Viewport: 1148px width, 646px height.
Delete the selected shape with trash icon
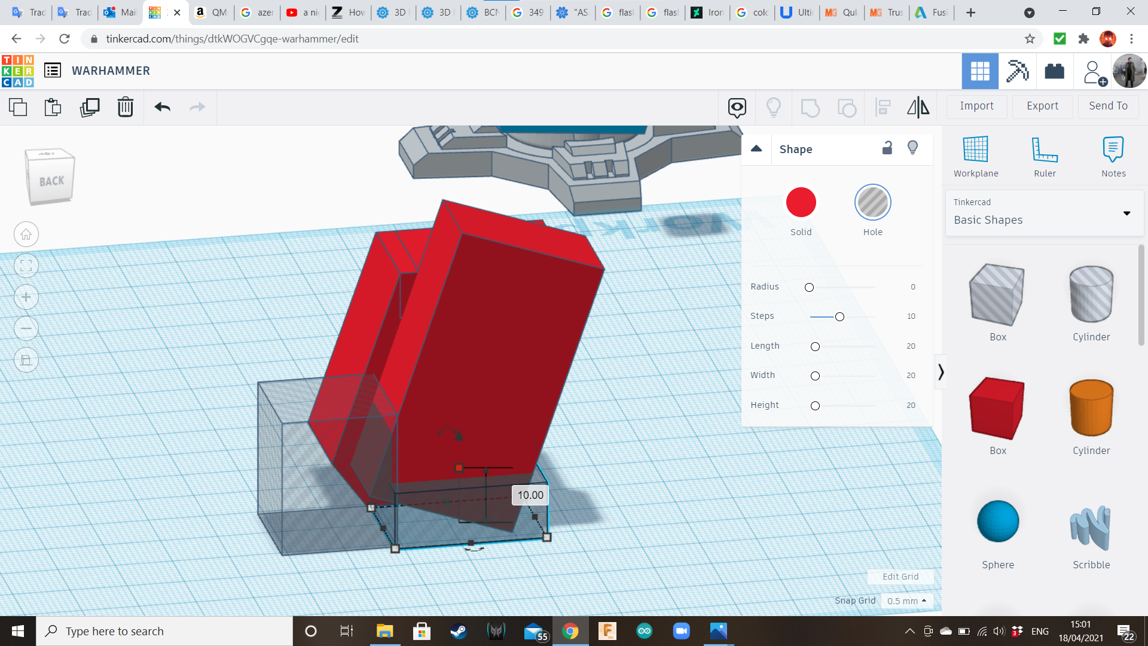pos(126,107)
